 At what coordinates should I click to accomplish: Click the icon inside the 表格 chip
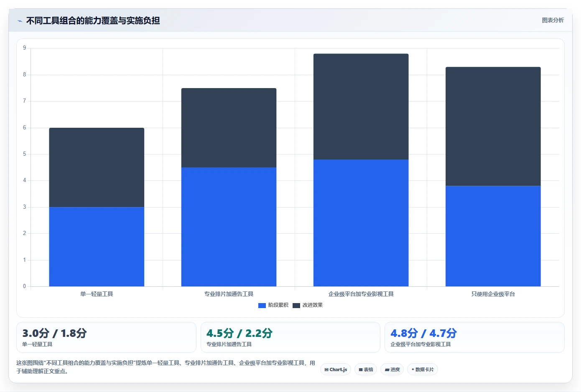pyautogui.click(x=361, y=370)
